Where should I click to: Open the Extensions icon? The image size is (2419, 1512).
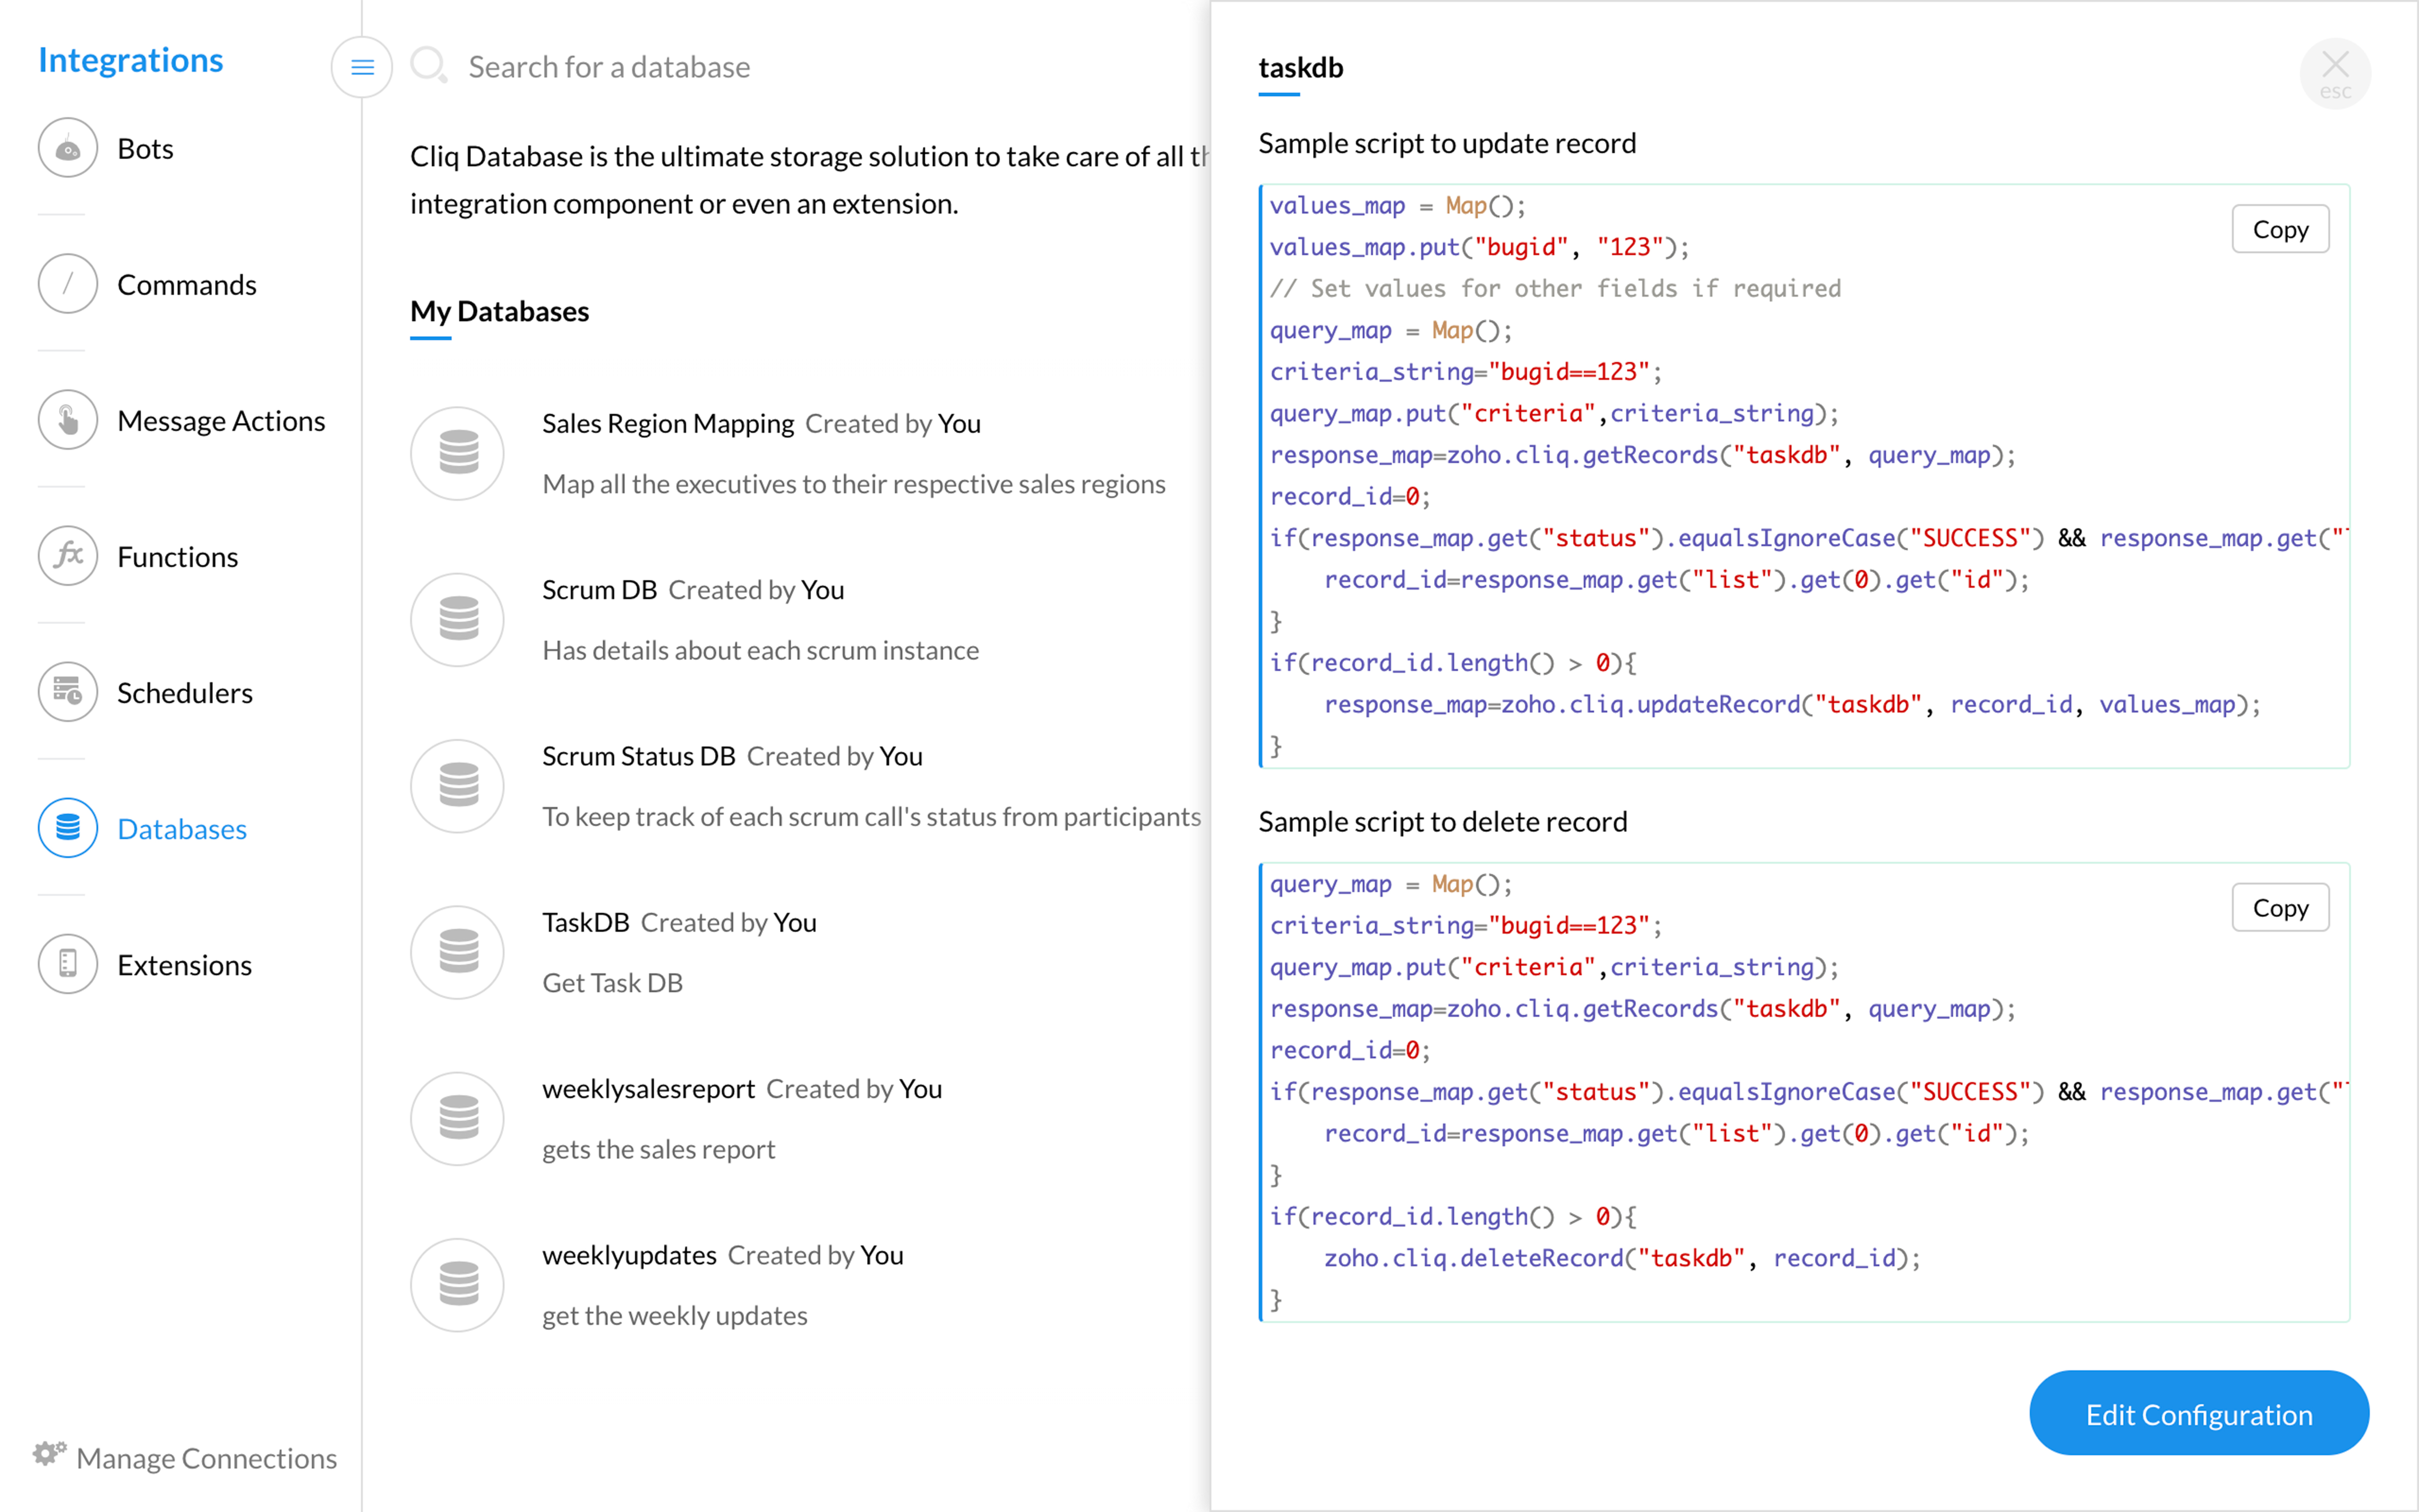pyautogui.click(x=68, y=964)
